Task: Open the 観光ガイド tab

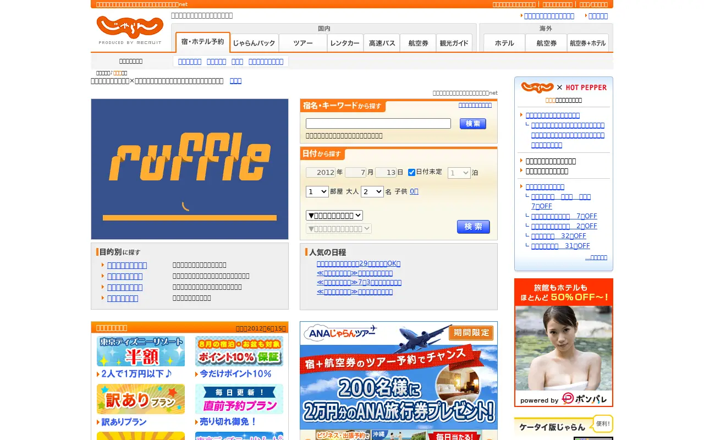Action: [454, 43]
